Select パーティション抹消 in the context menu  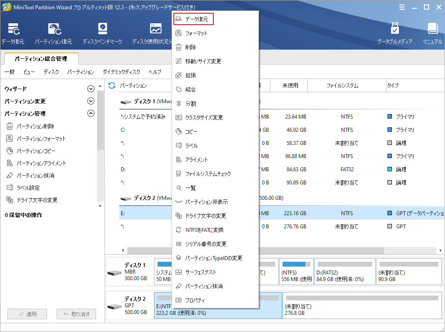tap(215, 286)
